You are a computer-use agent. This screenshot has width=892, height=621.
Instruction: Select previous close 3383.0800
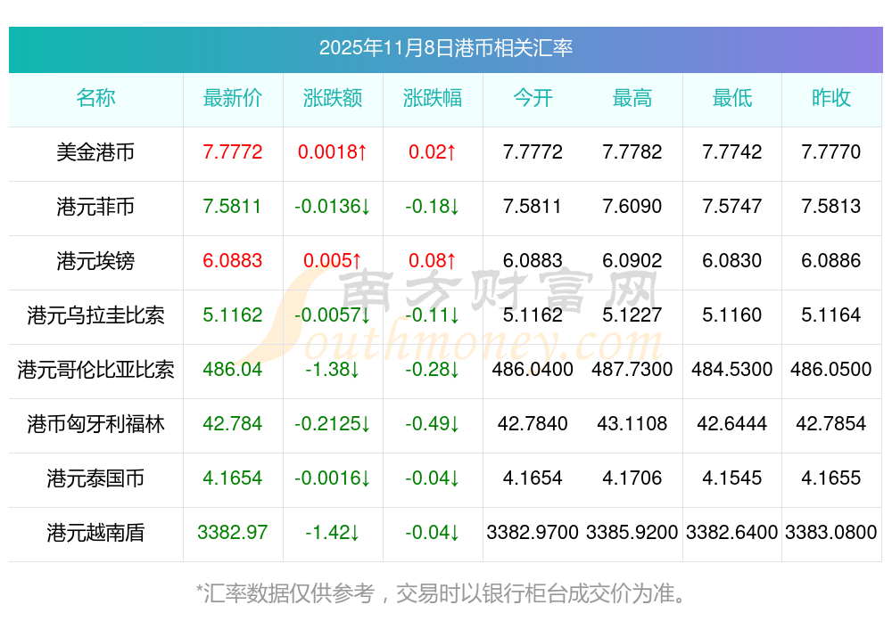(x=831, y=533)
